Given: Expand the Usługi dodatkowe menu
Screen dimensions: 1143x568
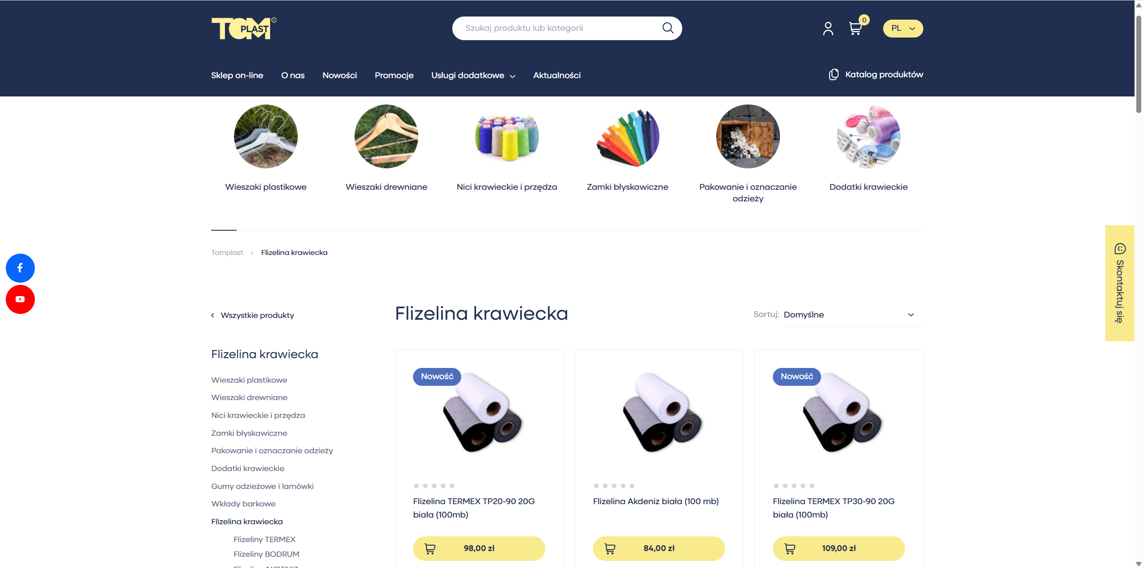Looking at the screenshot, I should [x=473, y=75].
